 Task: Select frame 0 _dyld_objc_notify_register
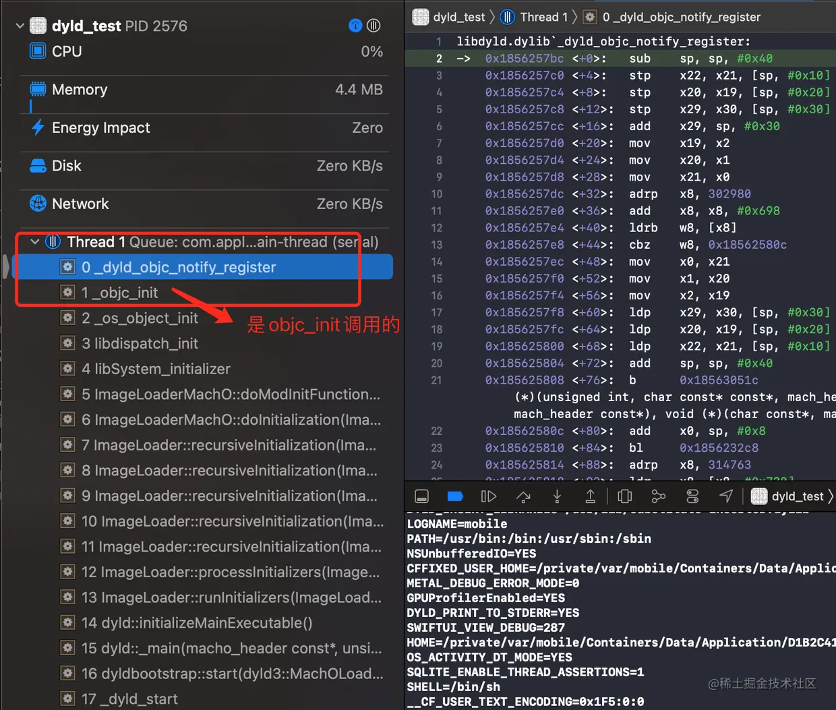click(202, 267)
